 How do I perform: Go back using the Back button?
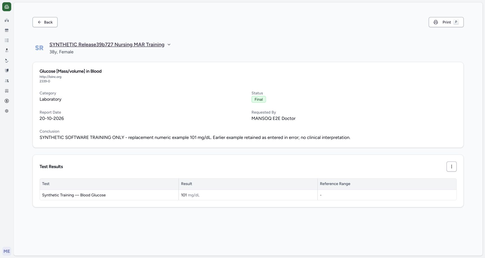(45, 22)
